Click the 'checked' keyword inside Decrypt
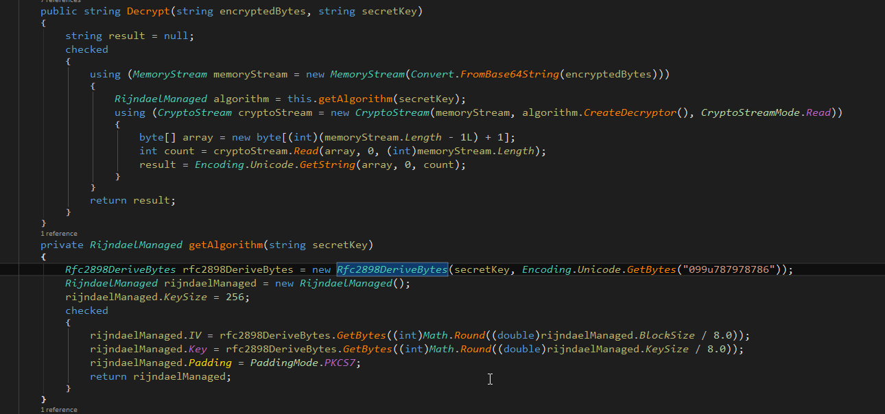Screen dimensions: 885x414 click(86, 49)
